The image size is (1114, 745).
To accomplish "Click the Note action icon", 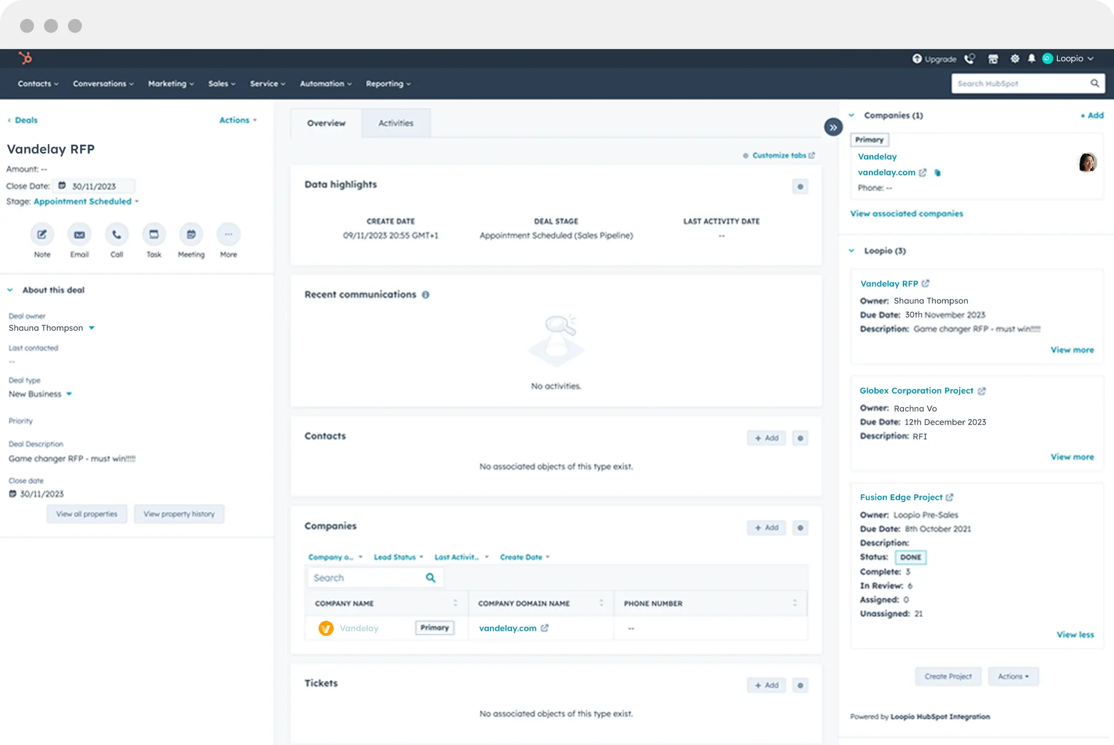I will click(x=42, y=234).
